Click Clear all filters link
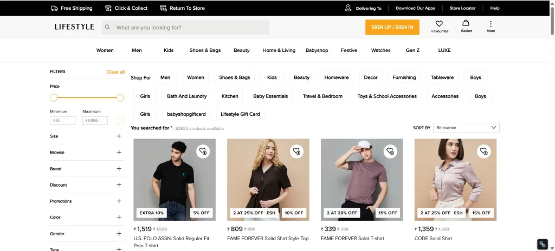Screen dimensions: 555x251 [116, 72]
